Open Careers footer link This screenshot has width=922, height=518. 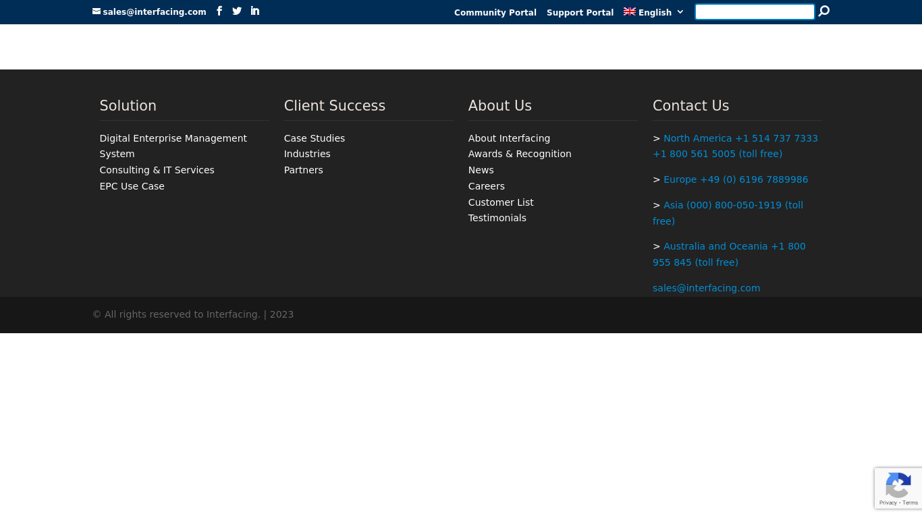[x=487, y=186]
